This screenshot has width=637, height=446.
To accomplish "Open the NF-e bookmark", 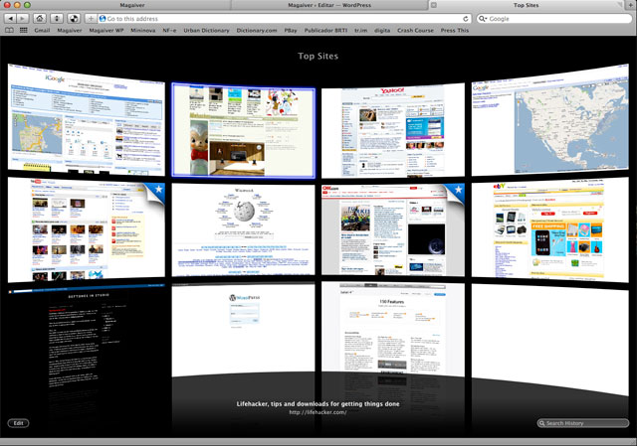I will tap(169, 31).
